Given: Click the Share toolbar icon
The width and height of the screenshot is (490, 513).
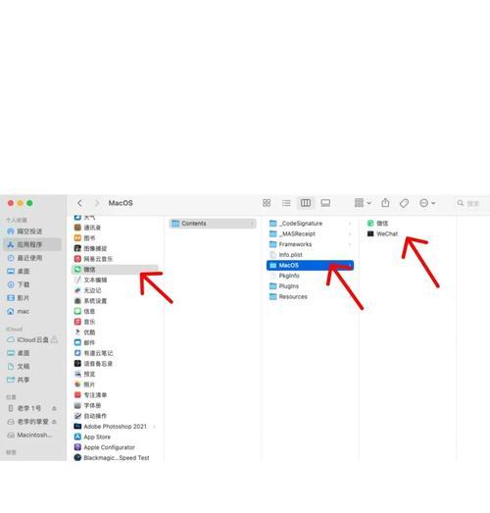Looking at the screenshot, I should [385, 203].
